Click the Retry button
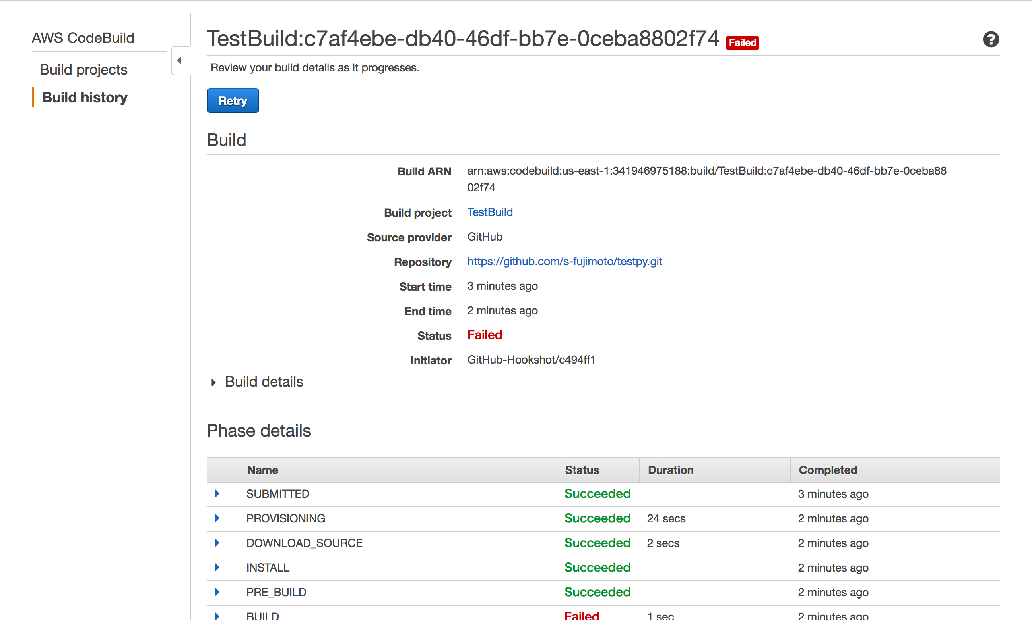 (x=233, y=100)
